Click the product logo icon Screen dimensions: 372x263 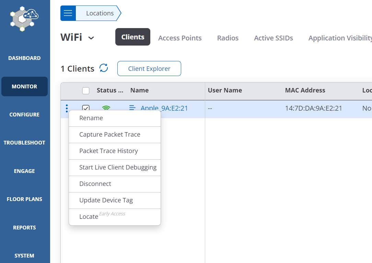click(24, 19)
